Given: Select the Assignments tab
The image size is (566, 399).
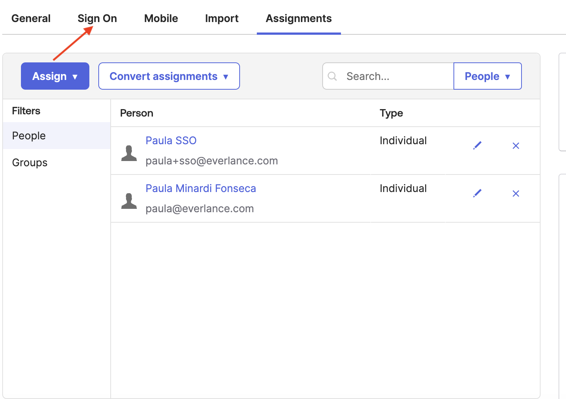Looking at the screenshot, I should pyautogui.click(x=299, y=18).
